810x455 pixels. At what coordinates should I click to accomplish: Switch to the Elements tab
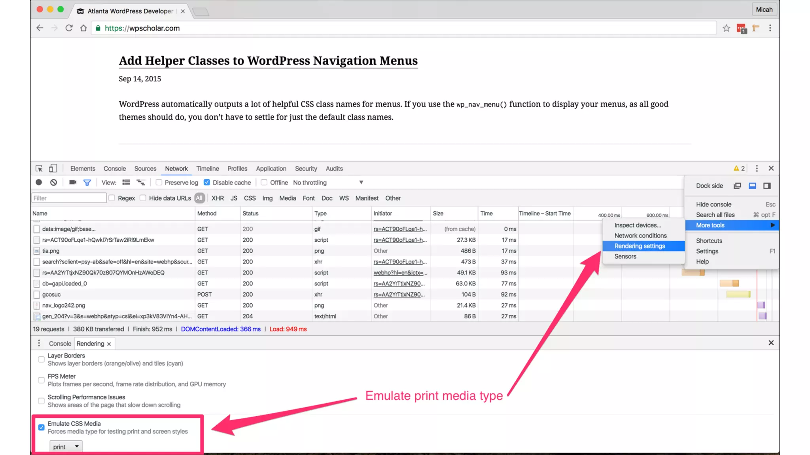(83, 169)
